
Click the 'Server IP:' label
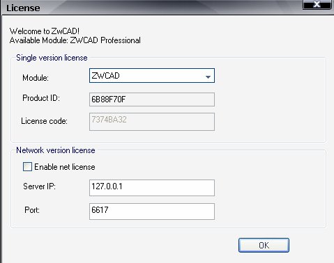(x=39, y=186)
